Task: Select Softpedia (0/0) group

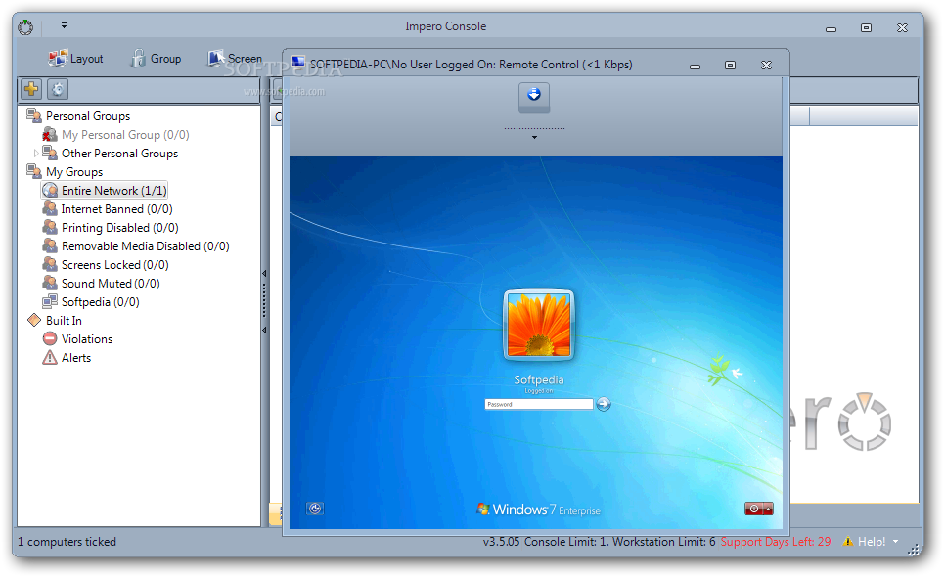Action: tap(100, 302)
